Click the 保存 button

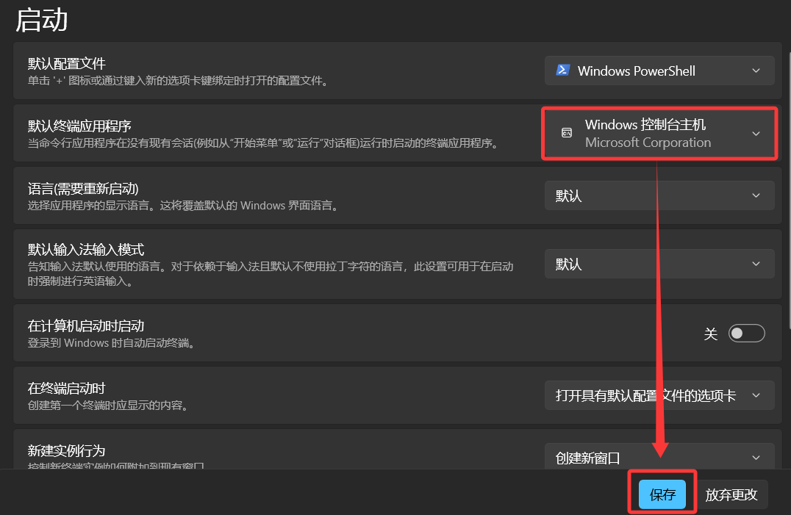pos(662,494)
